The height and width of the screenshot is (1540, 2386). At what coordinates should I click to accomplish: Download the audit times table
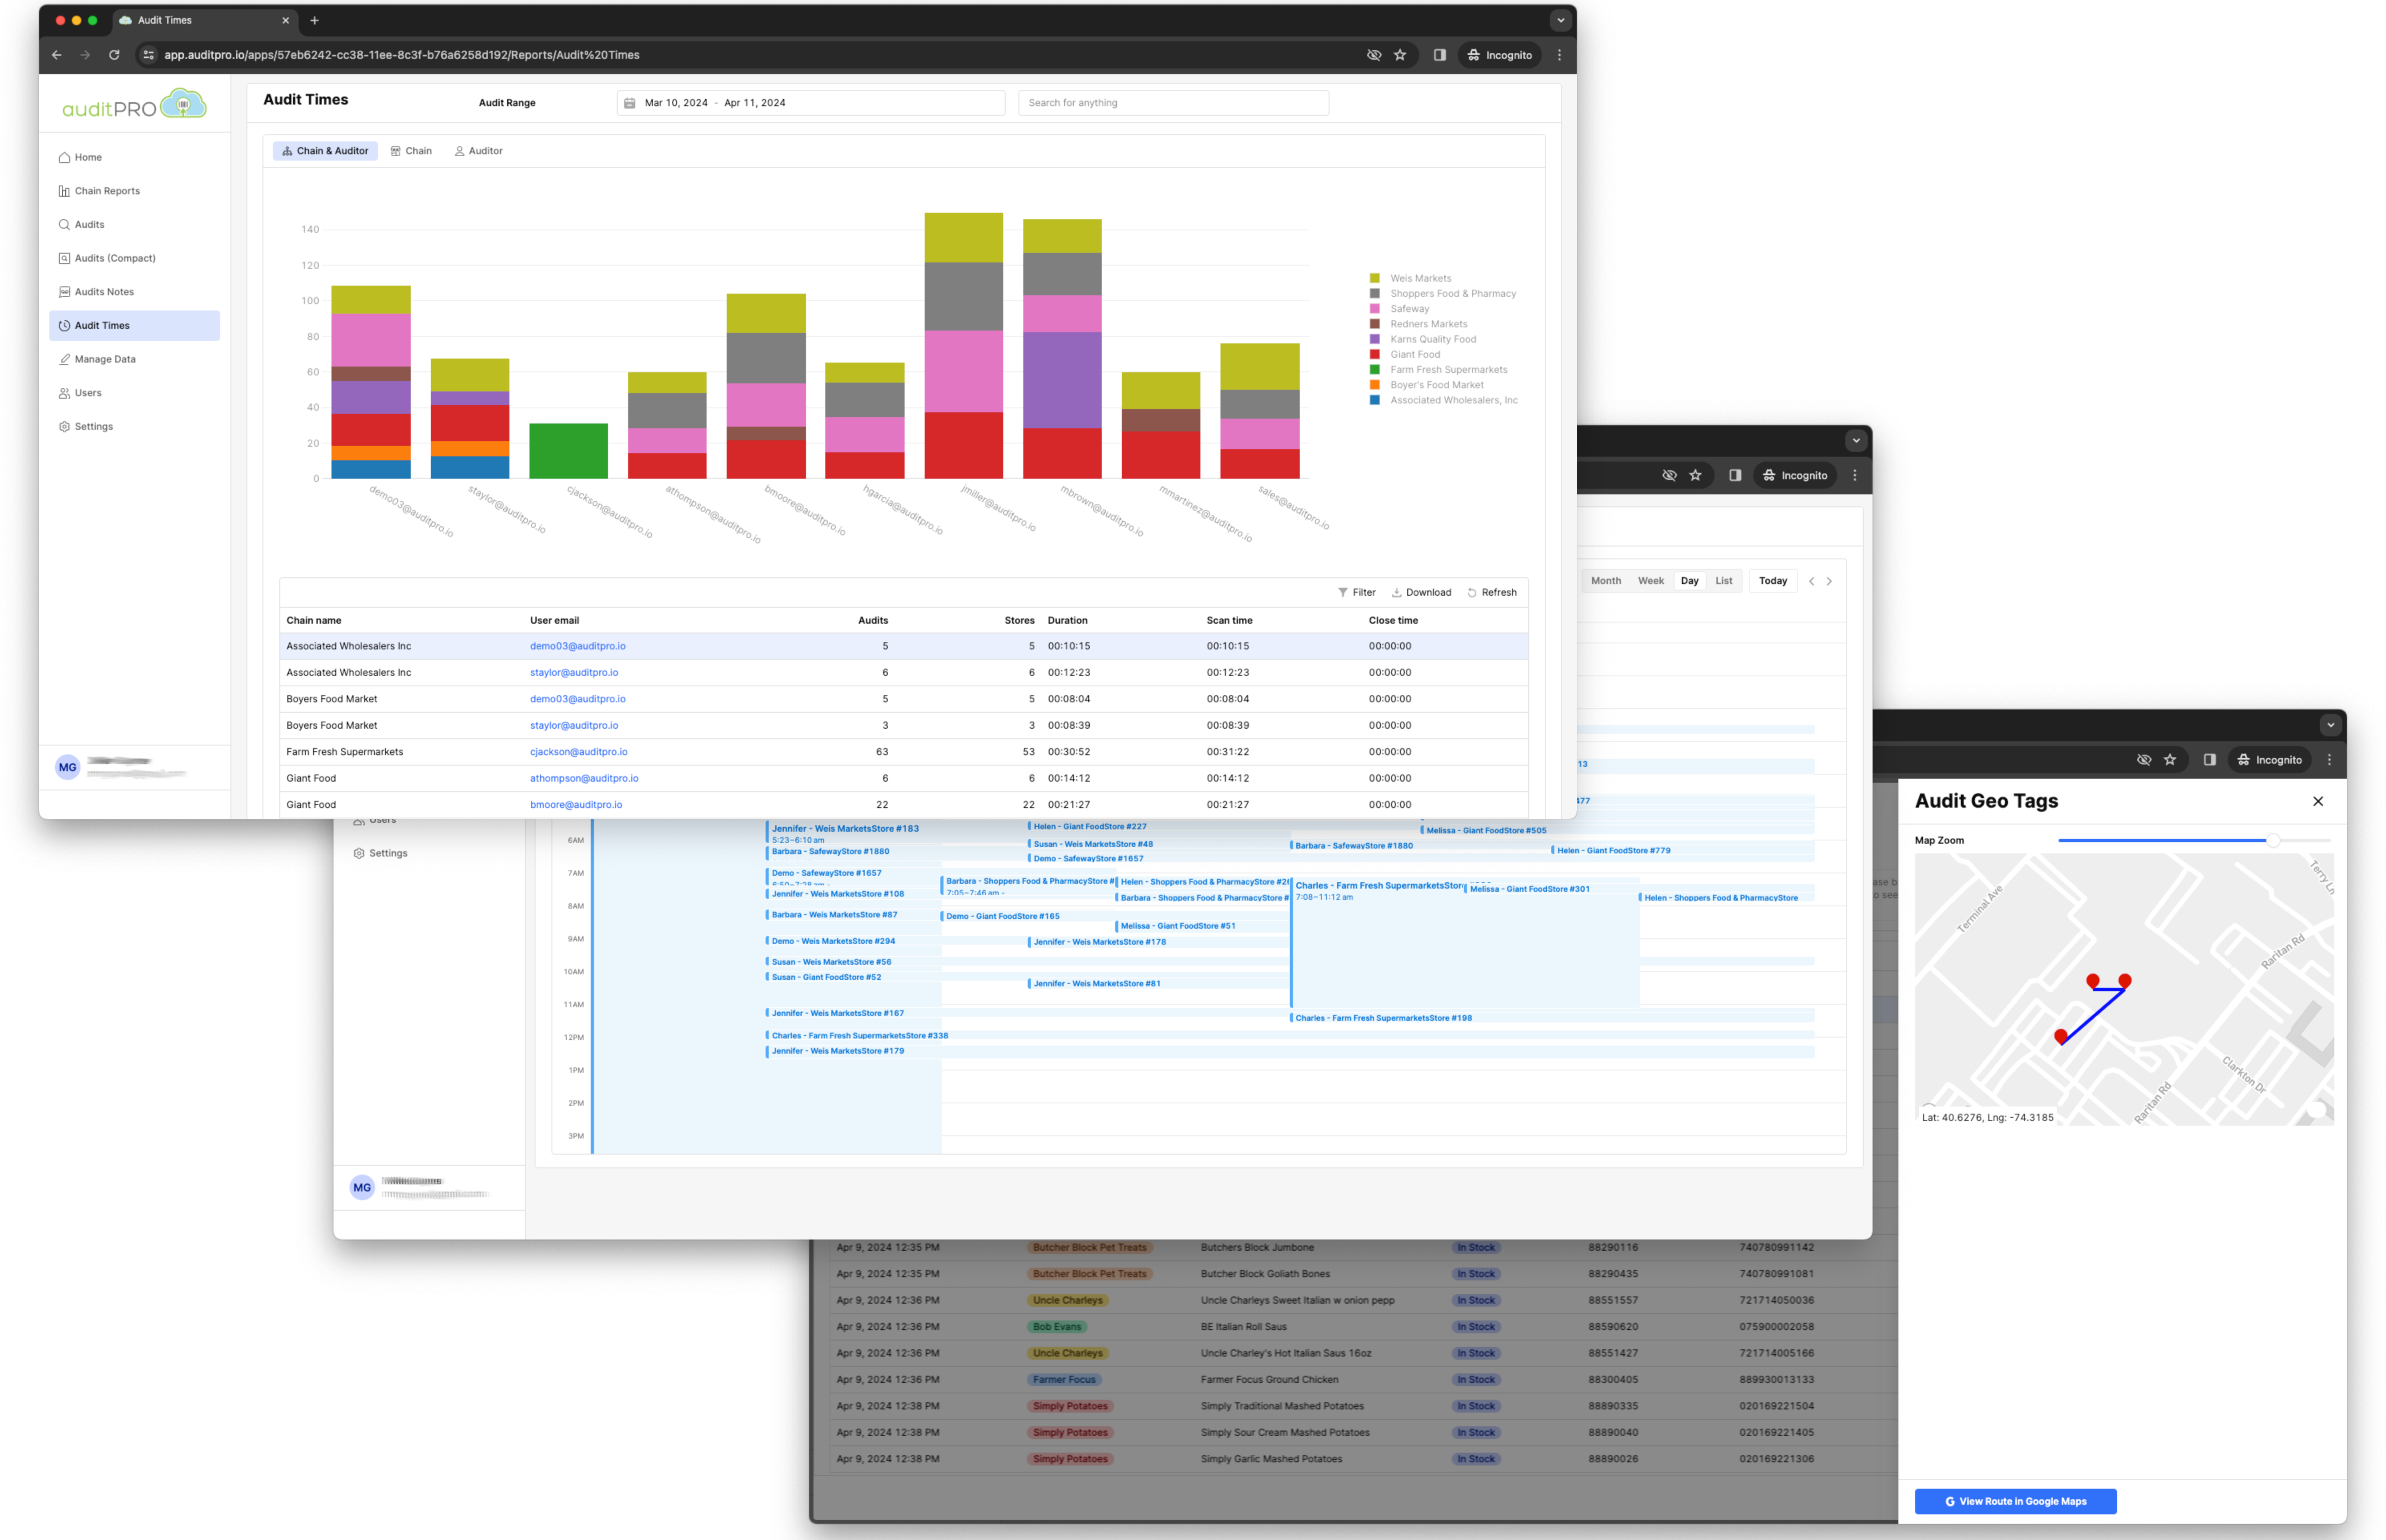coord(1420,593)
